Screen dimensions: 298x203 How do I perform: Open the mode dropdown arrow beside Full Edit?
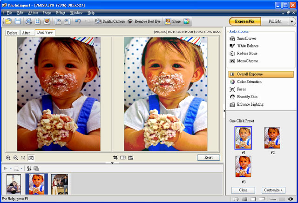pyautogui.click(x=292, y=21)
